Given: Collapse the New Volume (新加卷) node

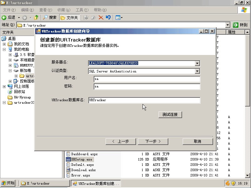Looking at the screenshot, I should point(10,71).
